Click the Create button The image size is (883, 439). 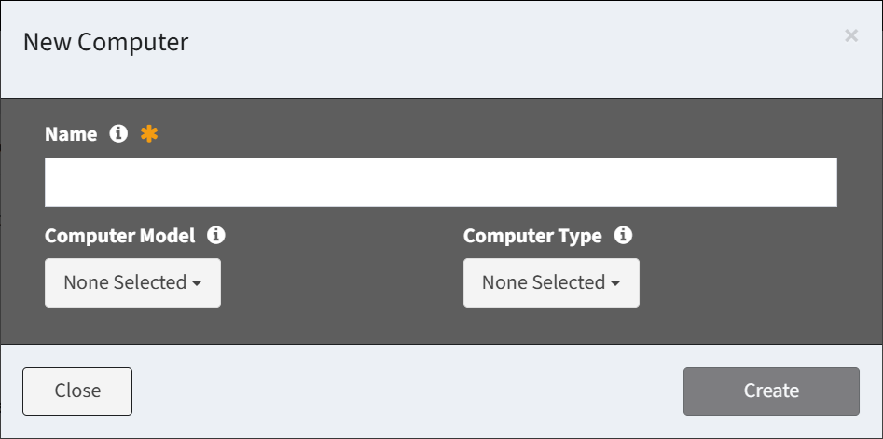[771, 391]
